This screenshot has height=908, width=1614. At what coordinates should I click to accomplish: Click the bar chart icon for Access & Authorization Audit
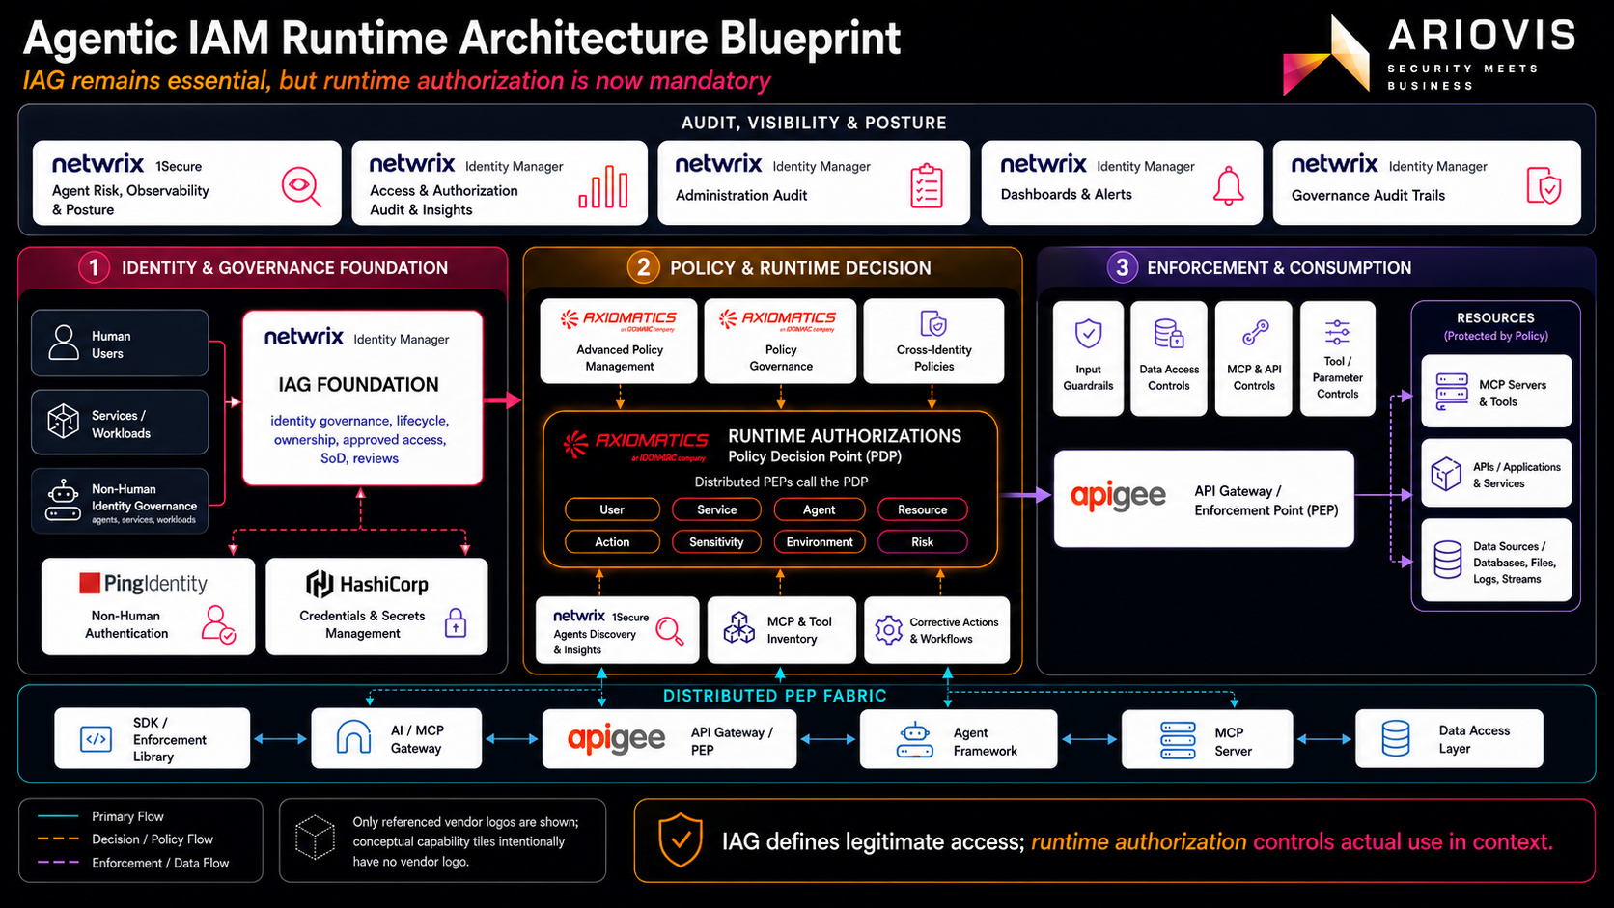pos(603,186)
